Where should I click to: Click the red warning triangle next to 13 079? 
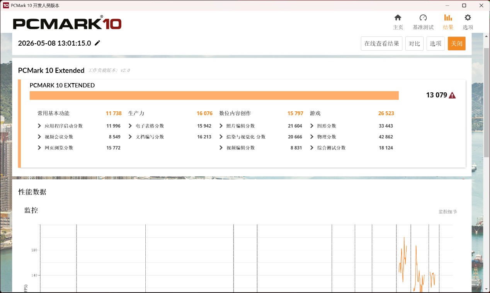(452, 95)
